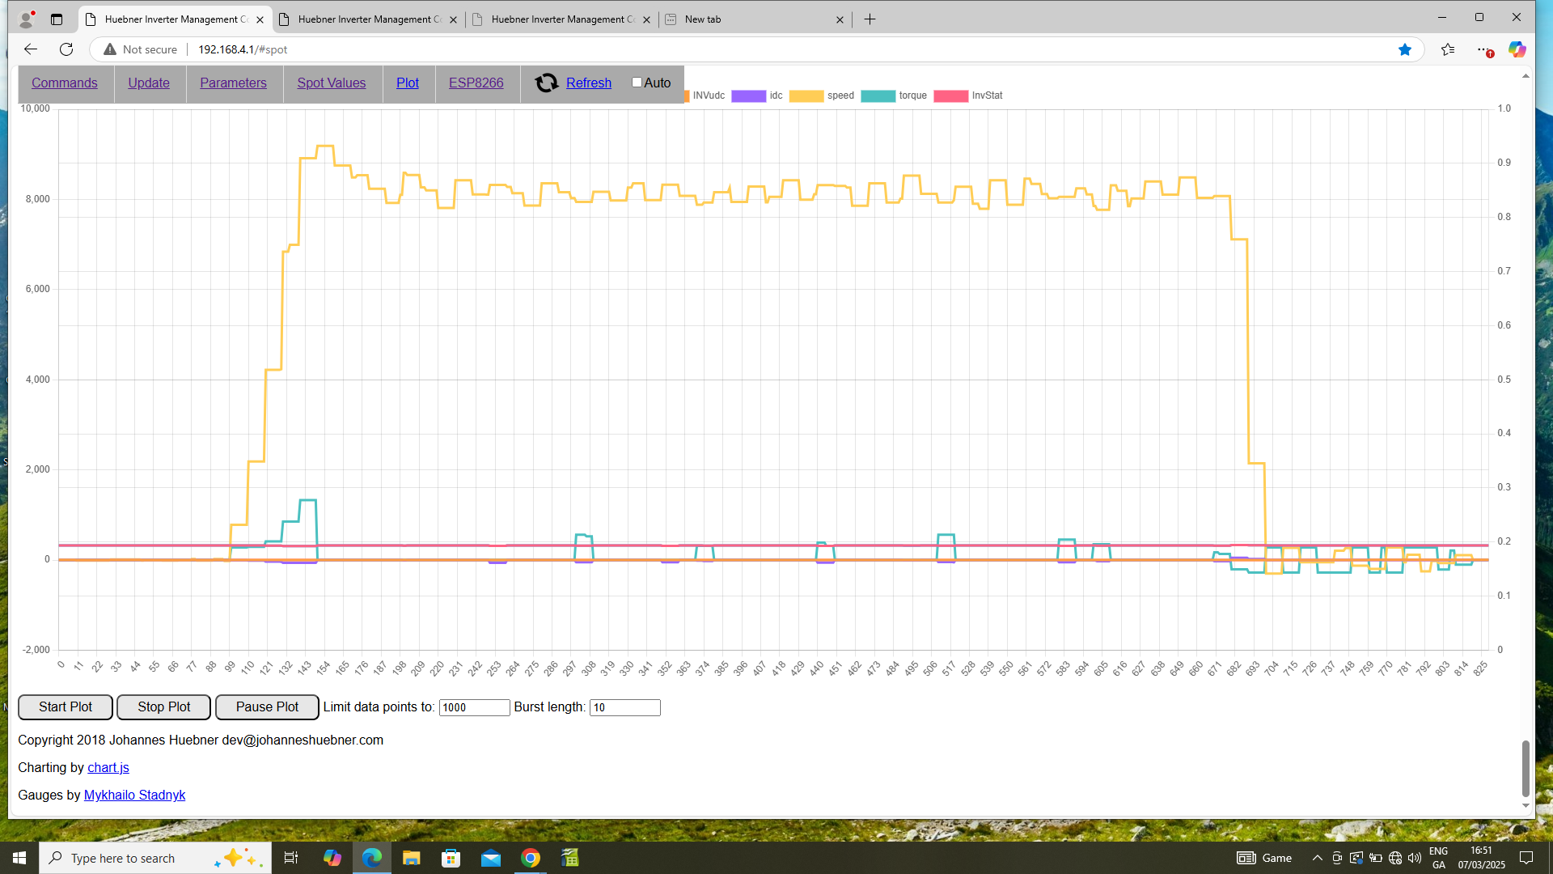Screen dimensions: 1553x874
Task: Click the Burst length input field
Action: point(624,707)
